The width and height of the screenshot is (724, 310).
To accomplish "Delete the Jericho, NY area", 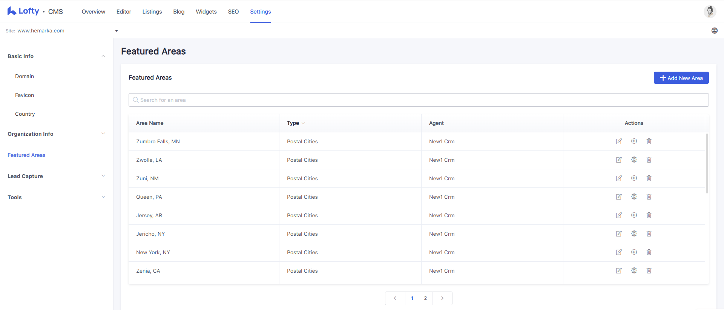I will (x=649, y=233).
